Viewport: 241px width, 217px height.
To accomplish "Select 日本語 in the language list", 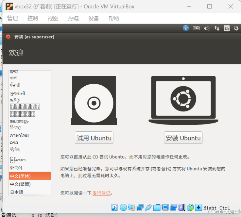I will point(30,192).
